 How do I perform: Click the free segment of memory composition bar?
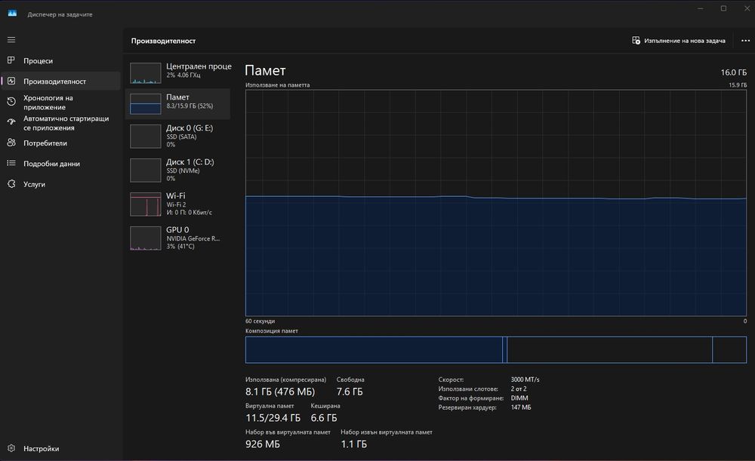pos(729,350)
